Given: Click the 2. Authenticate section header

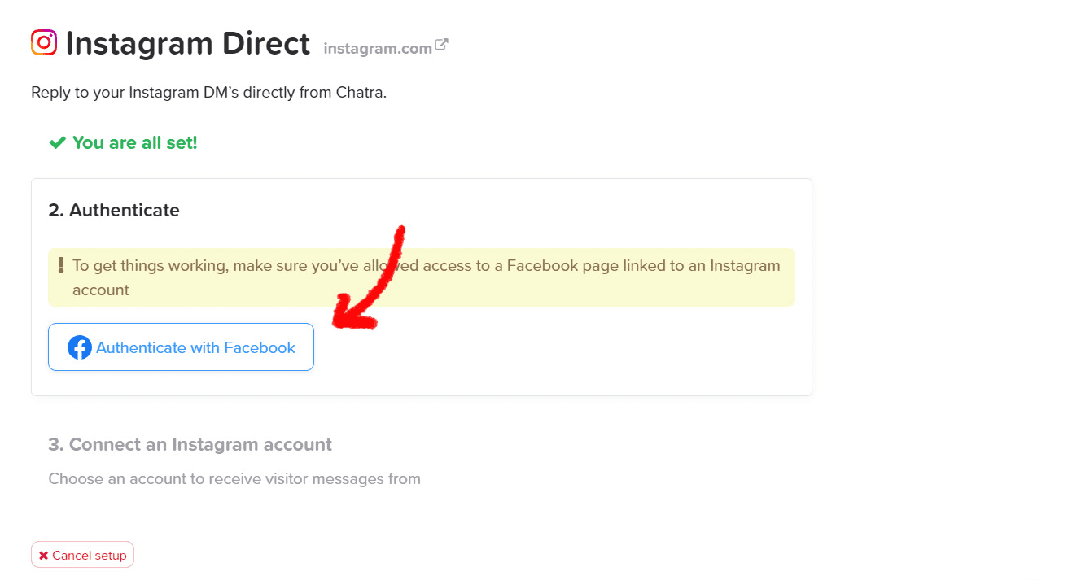Looking at the screenshot, I should tap(113, 210).
